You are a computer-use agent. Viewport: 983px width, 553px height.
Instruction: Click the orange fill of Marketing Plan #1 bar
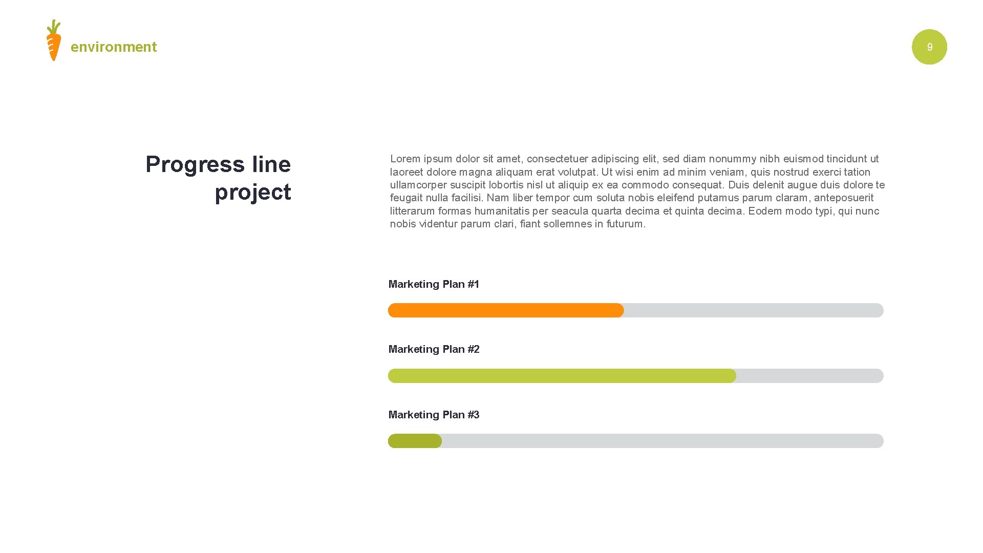click(x=506, y=310)
